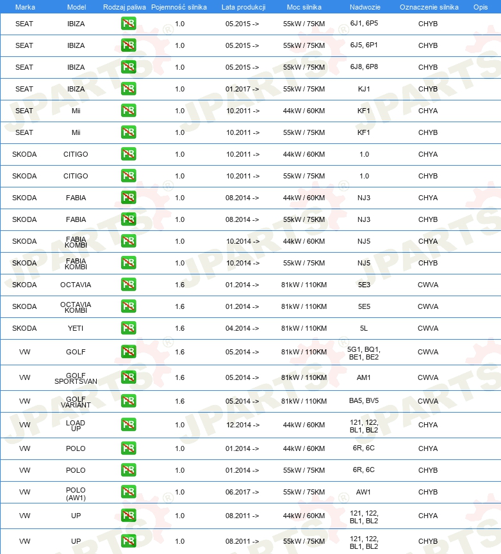
Task: Click the Pojemność silnika column header
Action: coord(179,7)
